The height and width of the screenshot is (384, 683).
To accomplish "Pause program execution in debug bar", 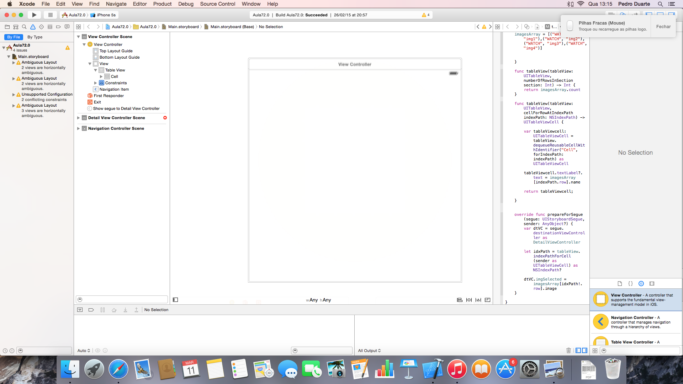I will click(102, 310).
